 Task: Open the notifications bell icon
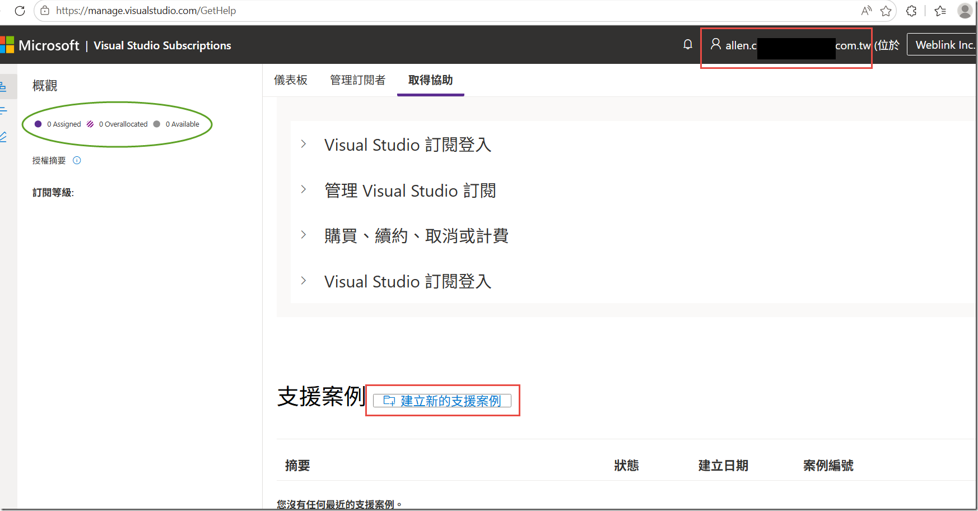coord(688,45)
